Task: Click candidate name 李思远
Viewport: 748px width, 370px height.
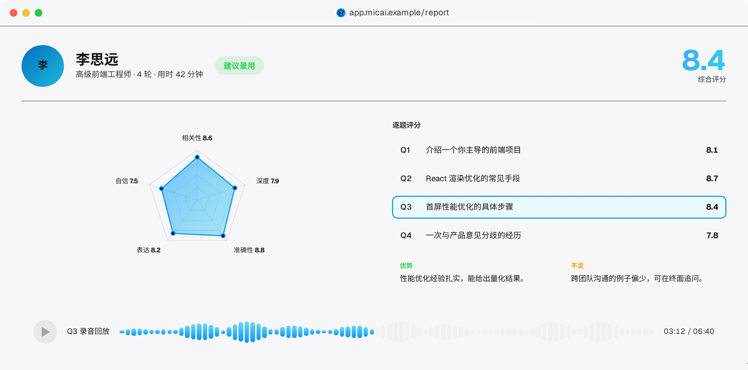Action: click(97, 59)
